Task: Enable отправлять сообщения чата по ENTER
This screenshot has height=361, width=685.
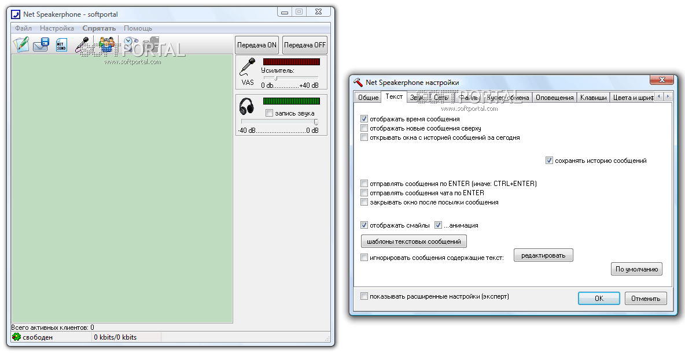Action: 364,193
